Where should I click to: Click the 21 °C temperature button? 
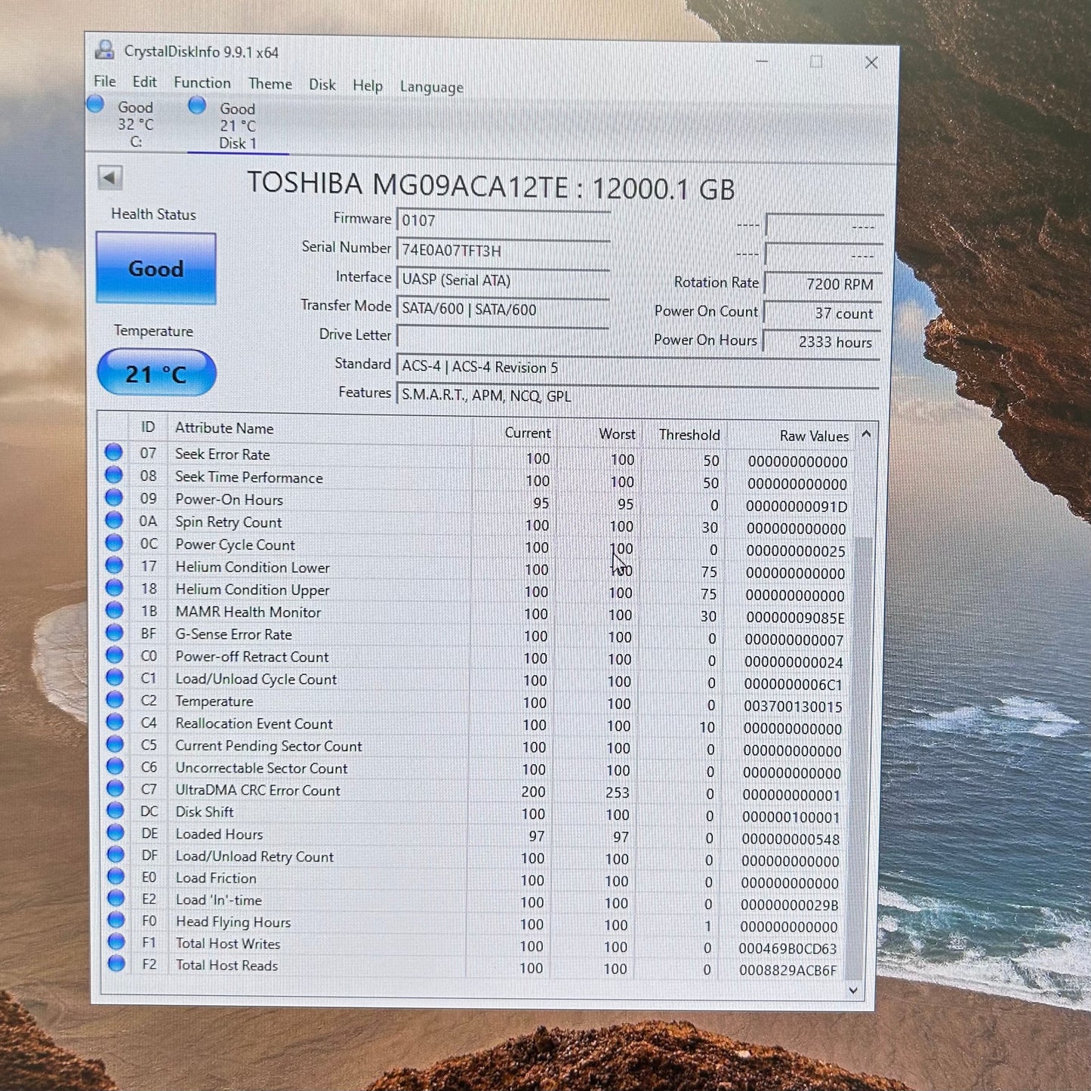tap(156, 373)
